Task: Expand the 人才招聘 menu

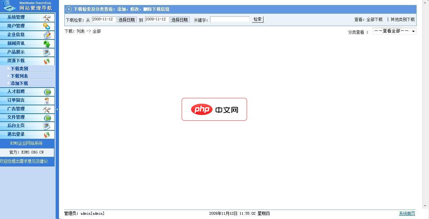Action: tap(27, 92)
